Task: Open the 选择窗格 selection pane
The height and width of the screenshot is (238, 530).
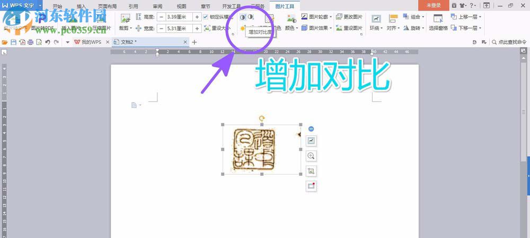Action: click(x=438, y=23)
